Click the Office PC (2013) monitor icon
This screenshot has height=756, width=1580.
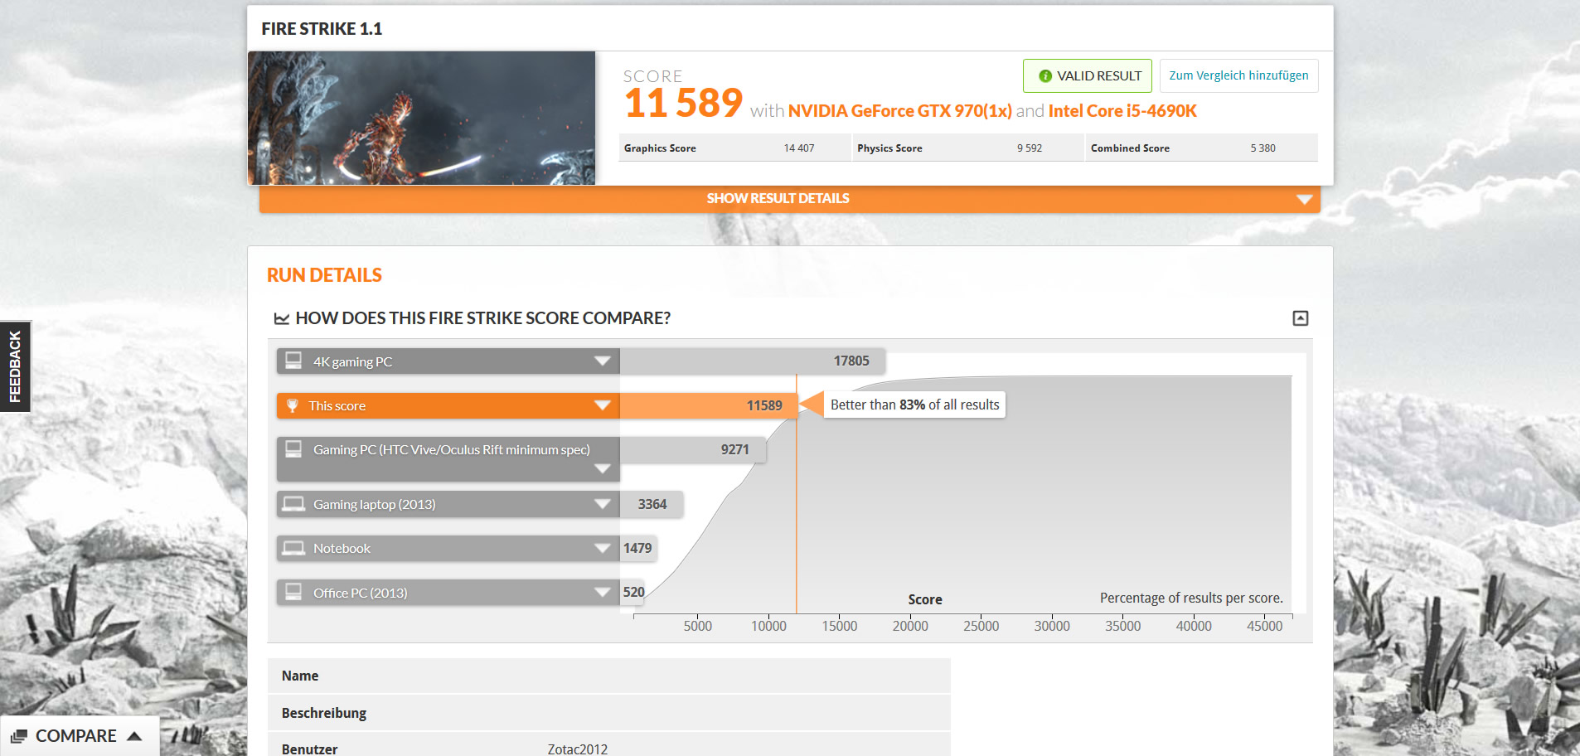[293, 592]
